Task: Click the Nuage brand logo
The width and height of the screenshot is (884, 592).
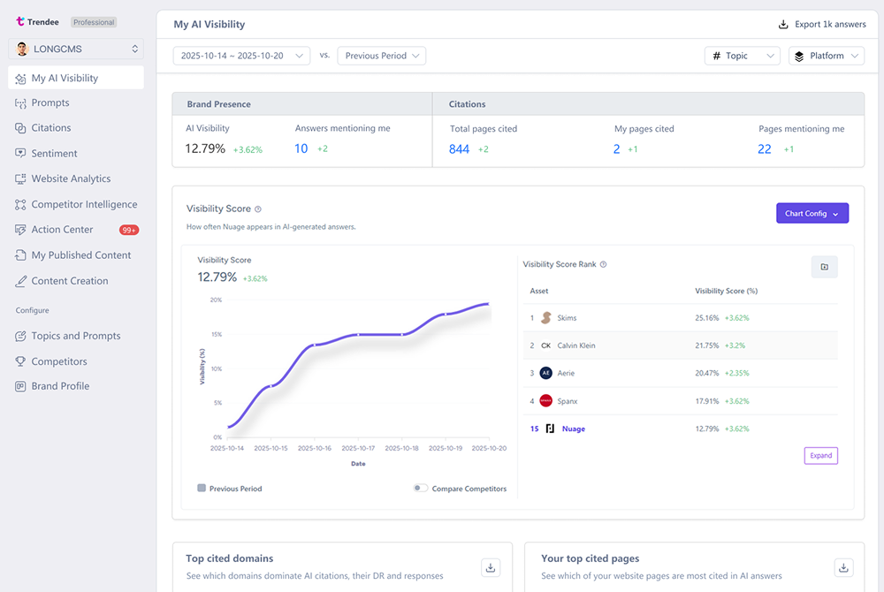Action: (x=550, y=429)
